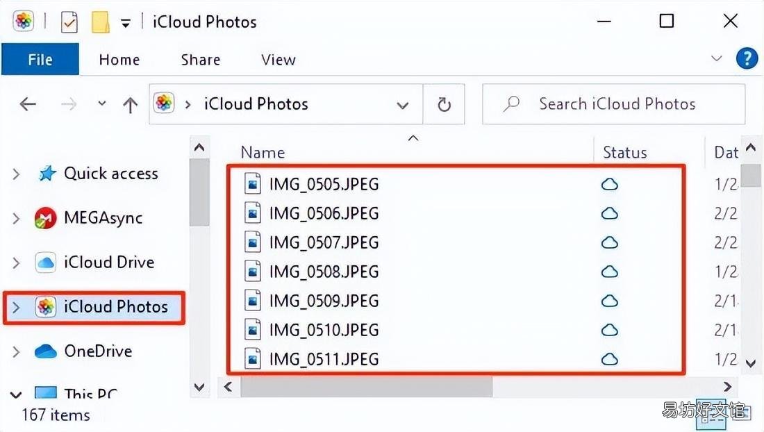
Task: Open the recent locations dropdown arrow
Action: pos(102,103)
